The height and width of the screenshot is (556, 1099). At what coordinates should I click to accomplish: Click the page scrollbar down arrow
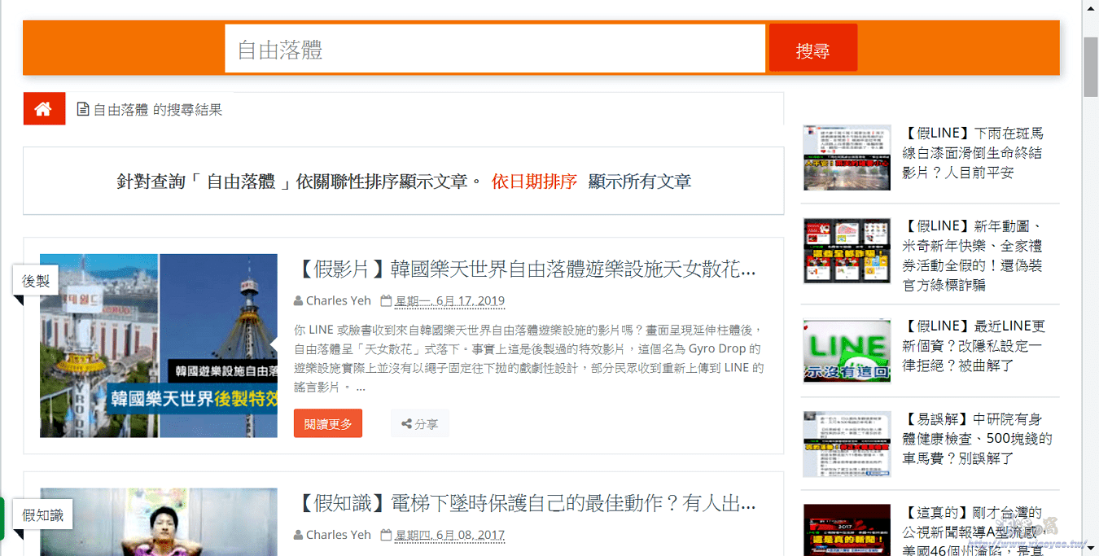pos(1091,548)
